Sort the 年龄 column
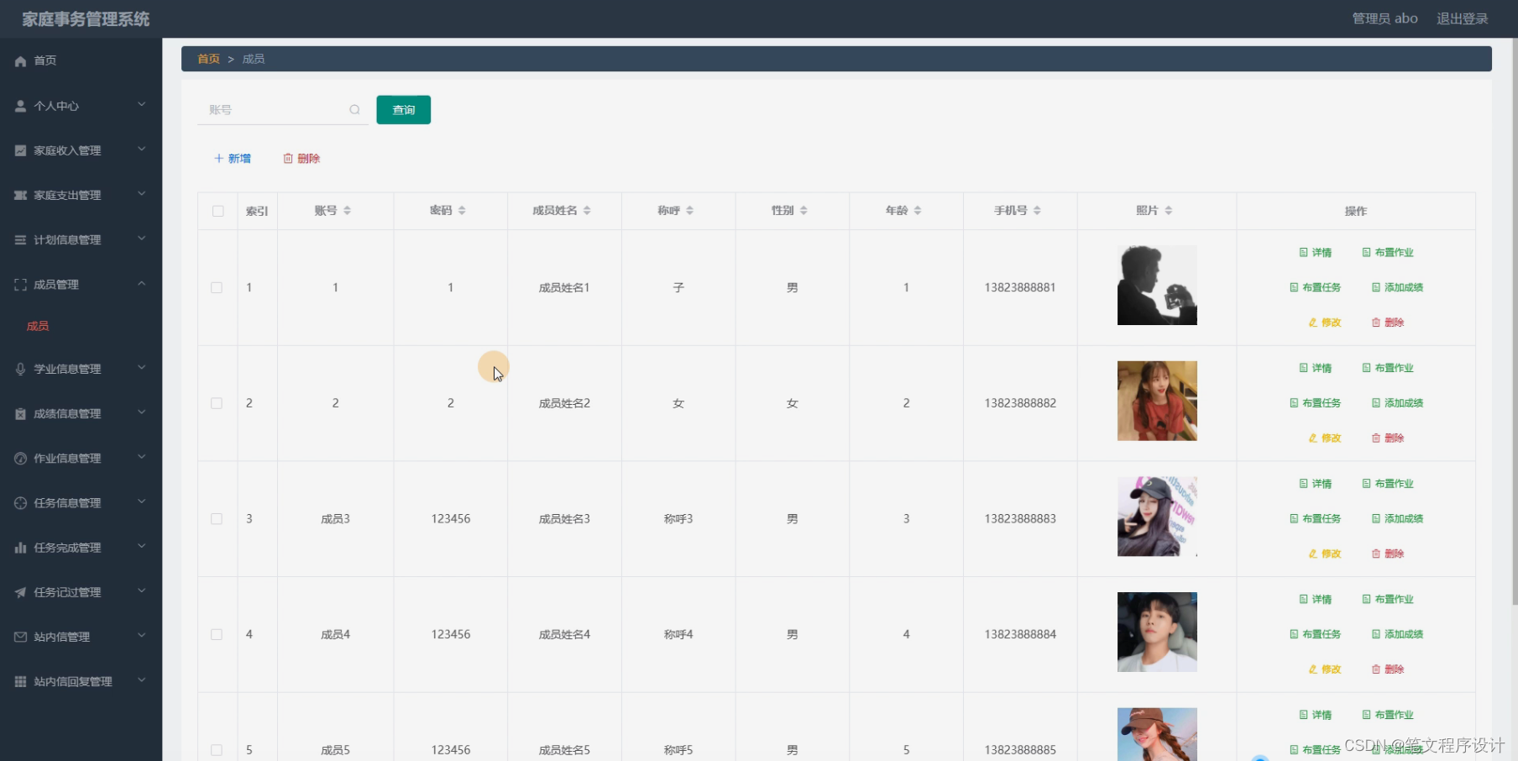 [918, 210]
